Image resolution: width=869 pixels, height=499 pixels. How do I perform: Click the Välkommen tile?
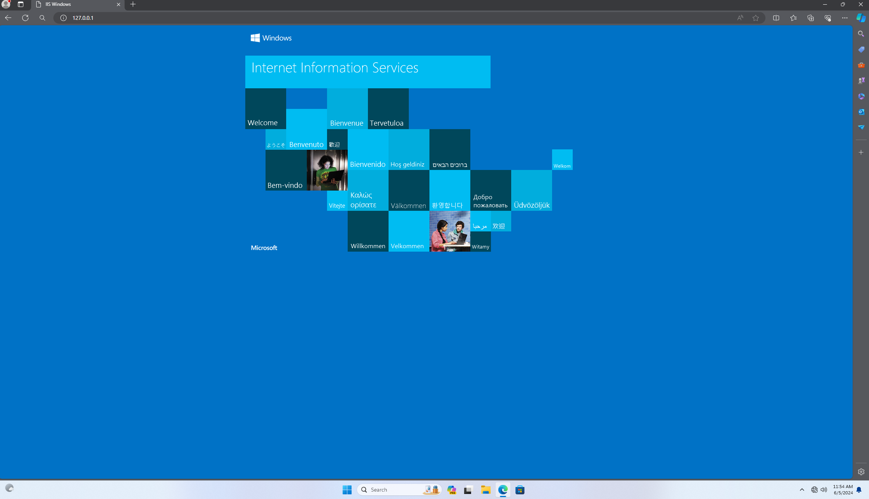(x=409, y=190)
